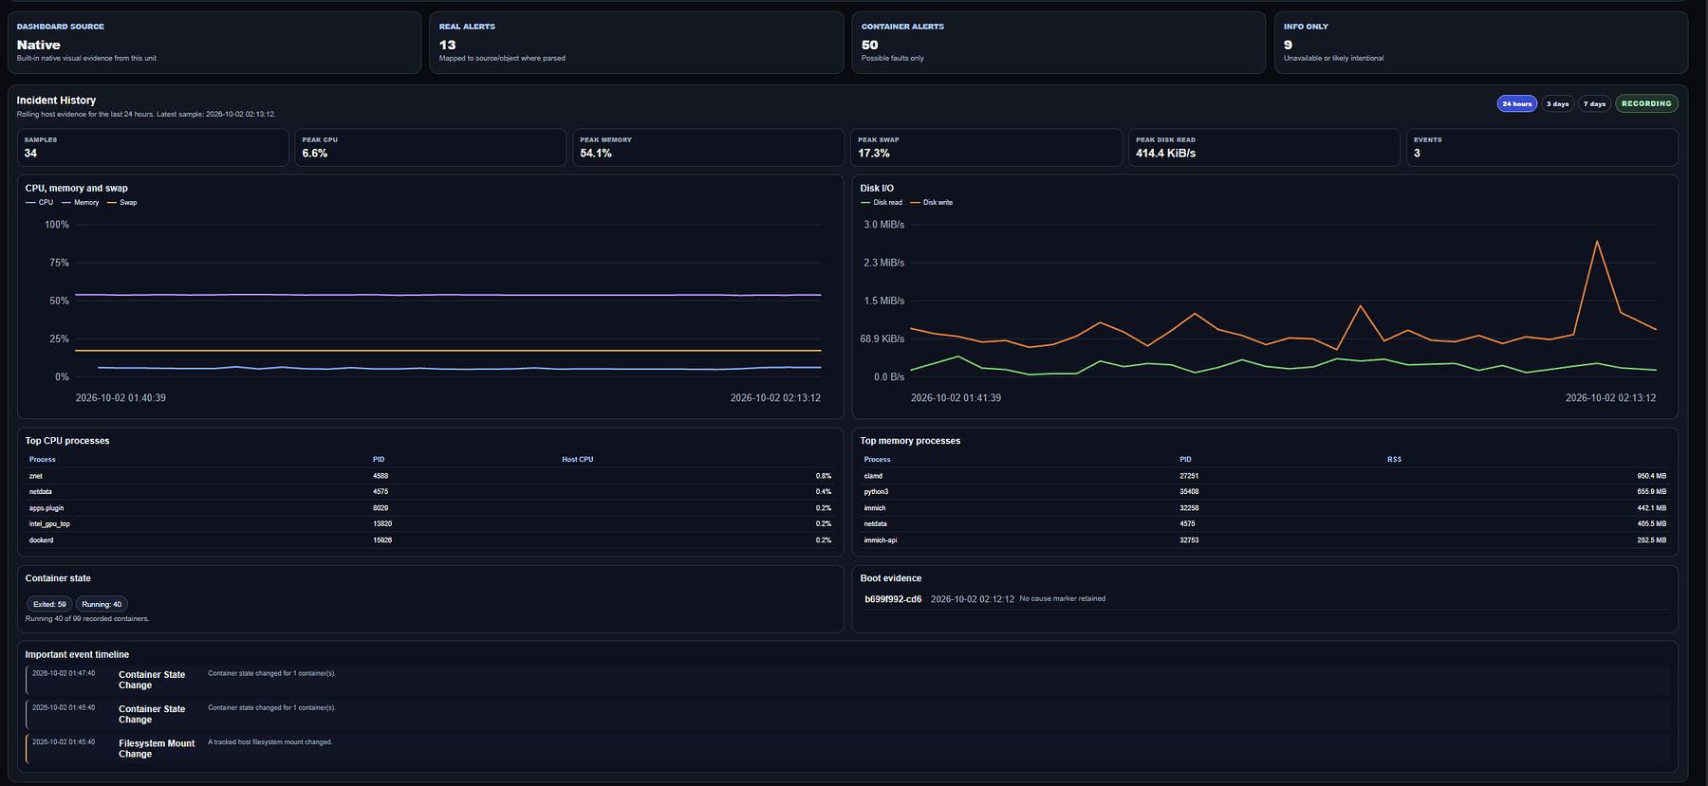Click the Samples 34 tile
This screenshot has width=1708, height=786.
click(x=153, y=147)
